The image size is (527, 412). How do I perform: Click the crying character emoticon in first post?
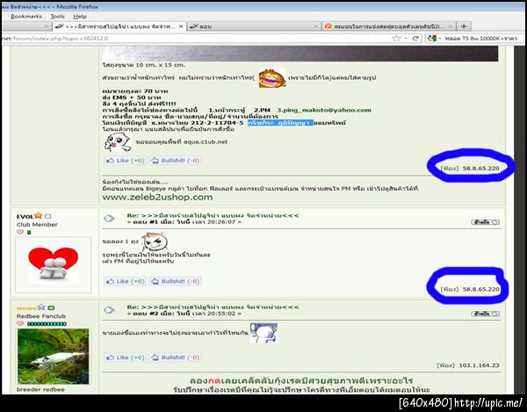click(118, 142)
